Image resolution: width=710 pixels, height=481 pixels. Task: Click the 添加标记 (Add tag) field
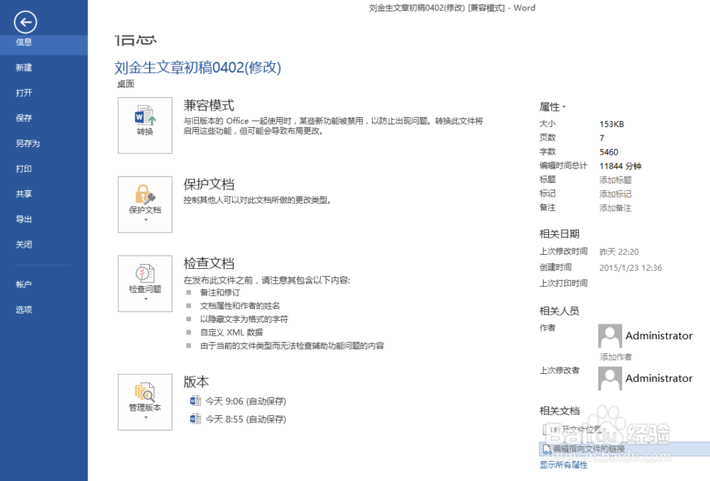616,194
